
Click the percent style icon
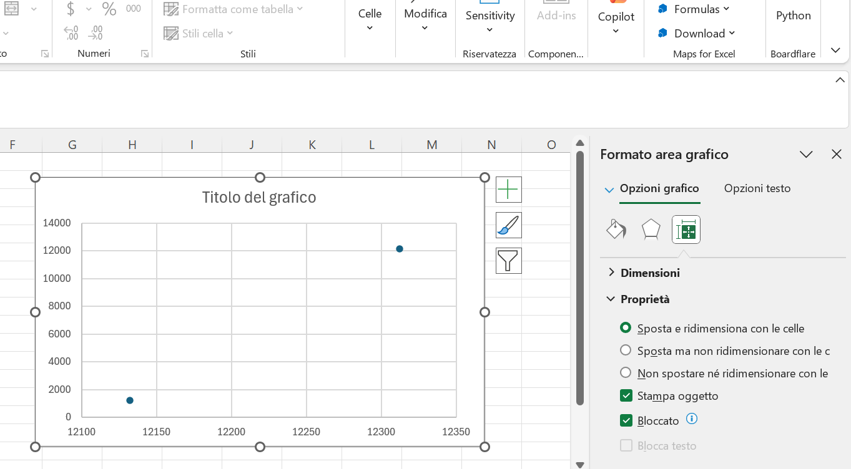pyautogui.click(x=109, y=9)
